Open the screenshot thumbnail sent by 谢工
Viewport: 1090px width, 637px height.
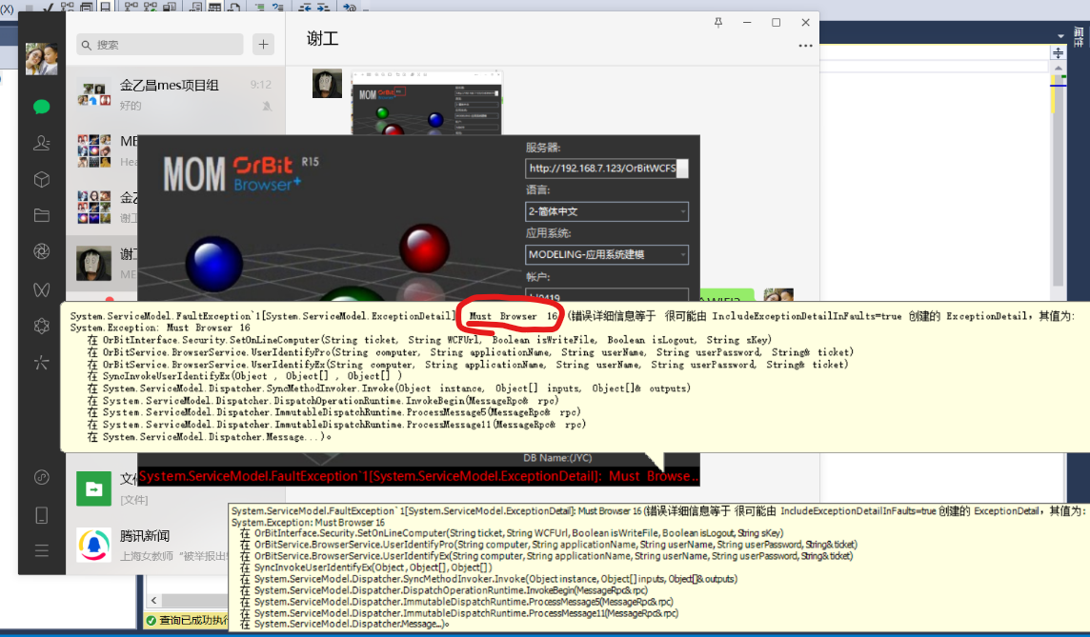click(426, 103)
